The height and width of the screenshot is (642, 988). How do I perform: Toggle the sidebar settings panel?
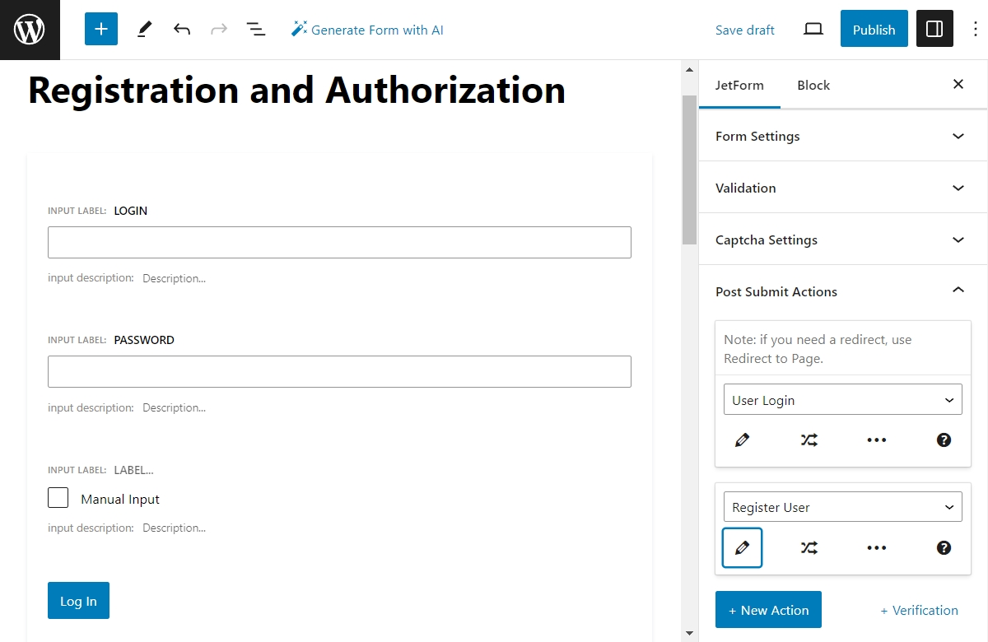coord(934,28)
